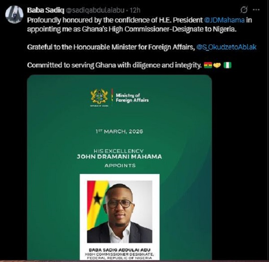Click the Grok slashed-circle icon
The height and width of the screenshot is (262, 269).
(x=244, y=9)
